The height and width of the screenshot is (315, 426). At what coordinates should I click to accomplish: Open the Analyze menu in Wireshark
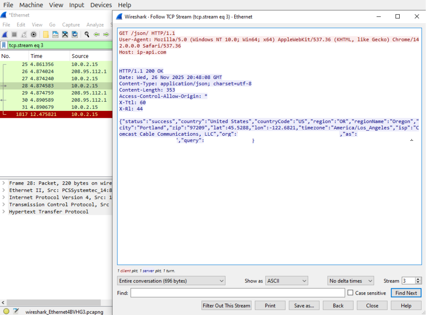click(x=95, y=25)
